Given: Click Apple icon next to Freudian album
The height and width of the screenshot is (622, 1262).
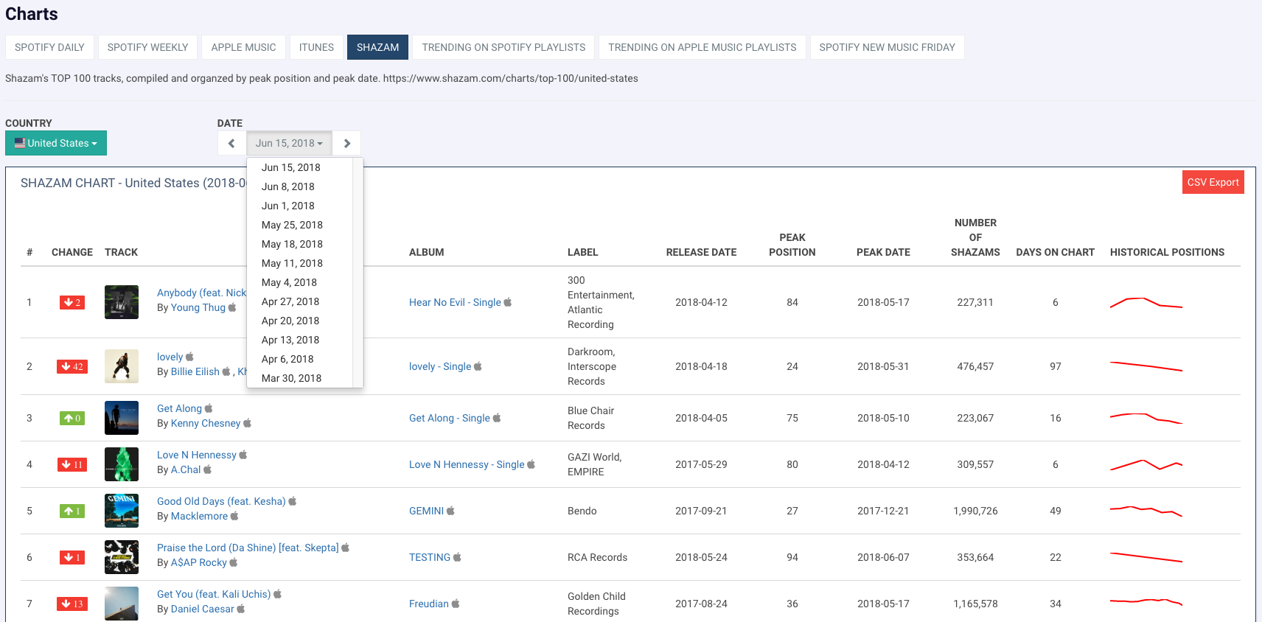Looking at the screenshot, I should tap(456, 604).
